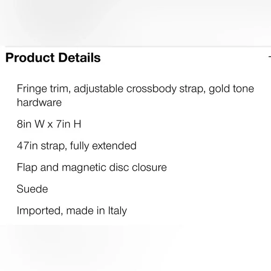Click the word "Italy"
The height and width of the screenshot is (271, 271).
coord(118,211)
